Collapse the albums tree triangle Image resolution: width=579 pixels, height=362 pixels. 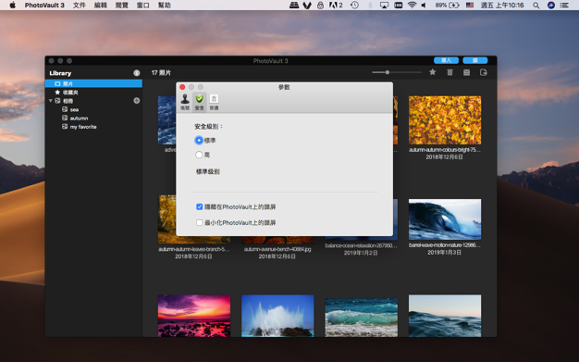click(51, 101)
